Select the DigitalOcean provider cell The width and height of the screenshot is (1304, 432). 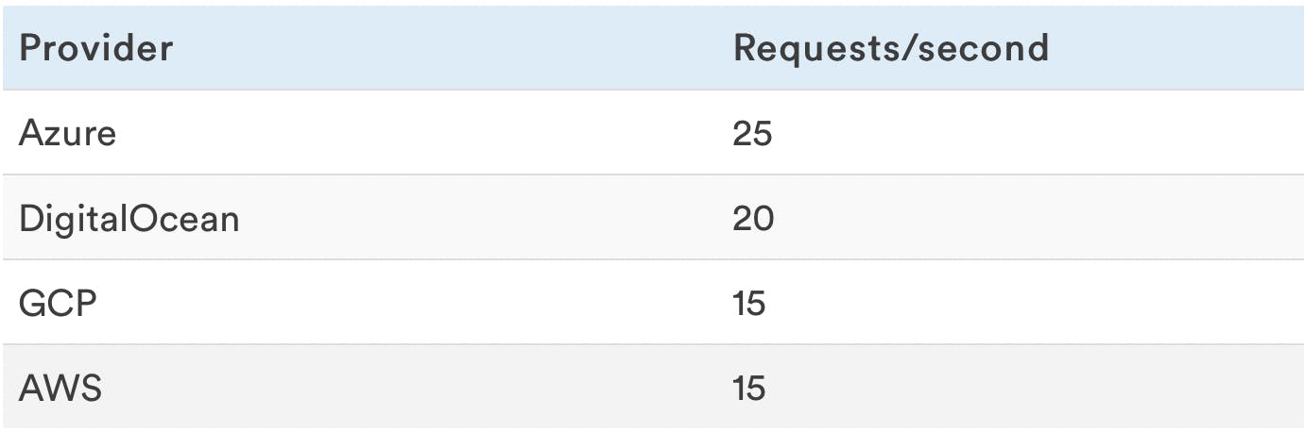click(129, 218)
